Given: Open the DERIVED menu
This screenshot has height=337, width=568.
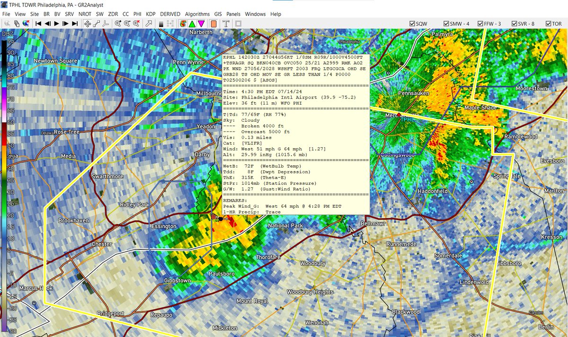Looking at the screenshot, I should (x=170, y=14).
